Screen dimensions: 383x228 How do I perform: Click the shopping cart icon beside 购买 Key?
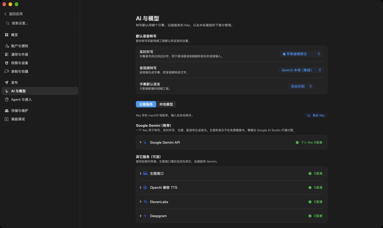[309, 115]
